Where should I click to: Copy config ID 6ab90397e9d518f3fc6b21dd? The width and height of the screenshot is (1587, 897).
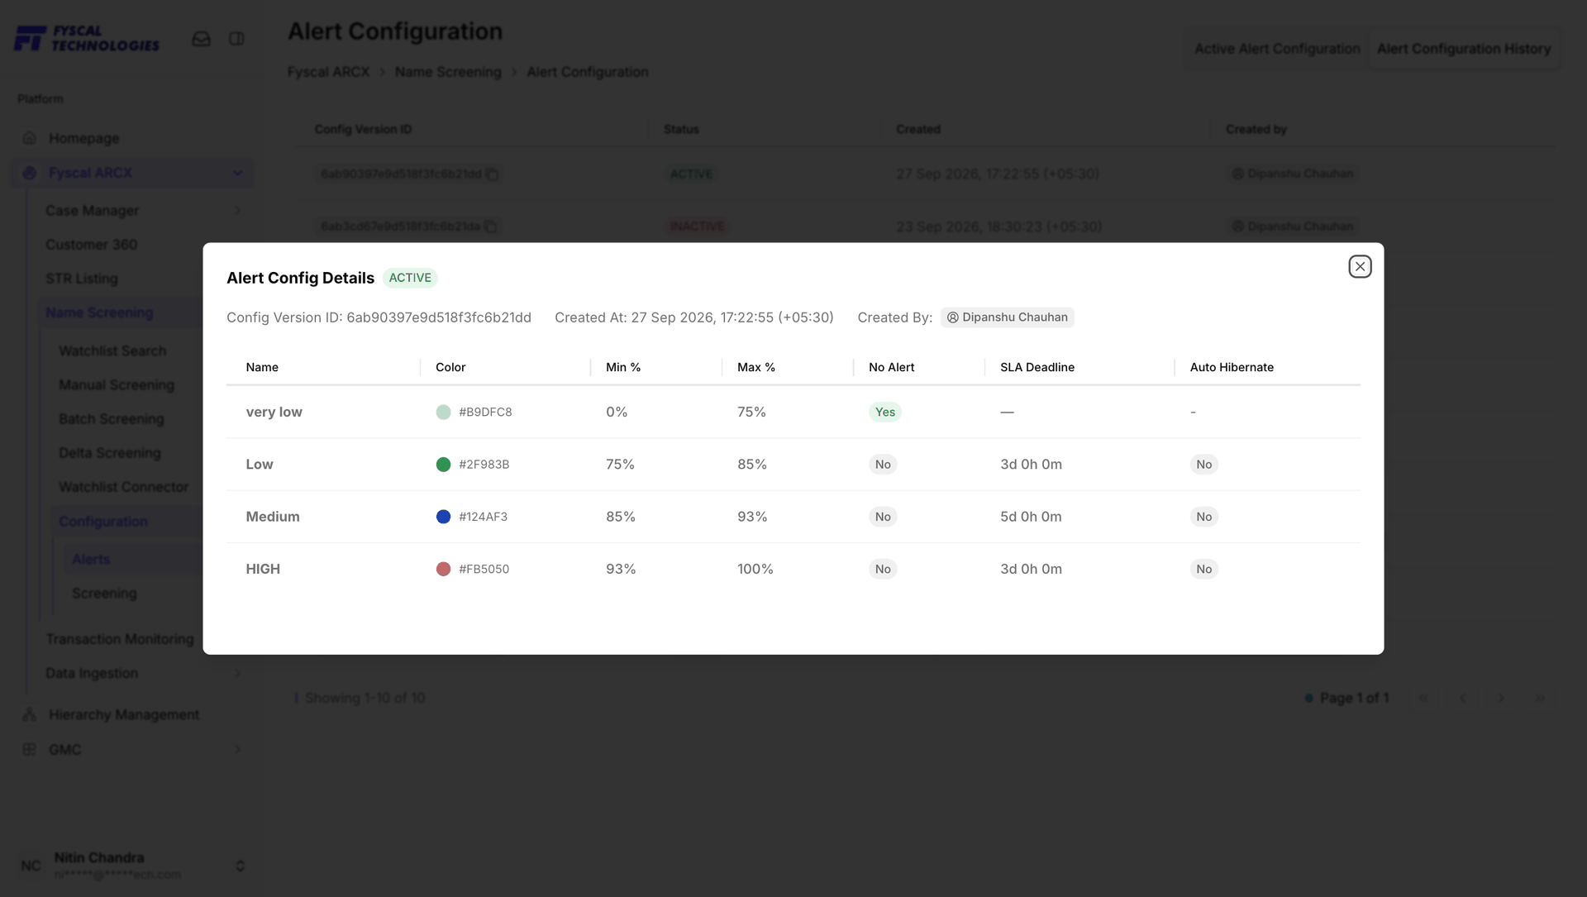click(x=492, y=174)
